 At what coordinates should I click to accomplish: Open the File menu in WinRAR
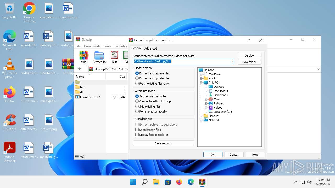point(78,46)
